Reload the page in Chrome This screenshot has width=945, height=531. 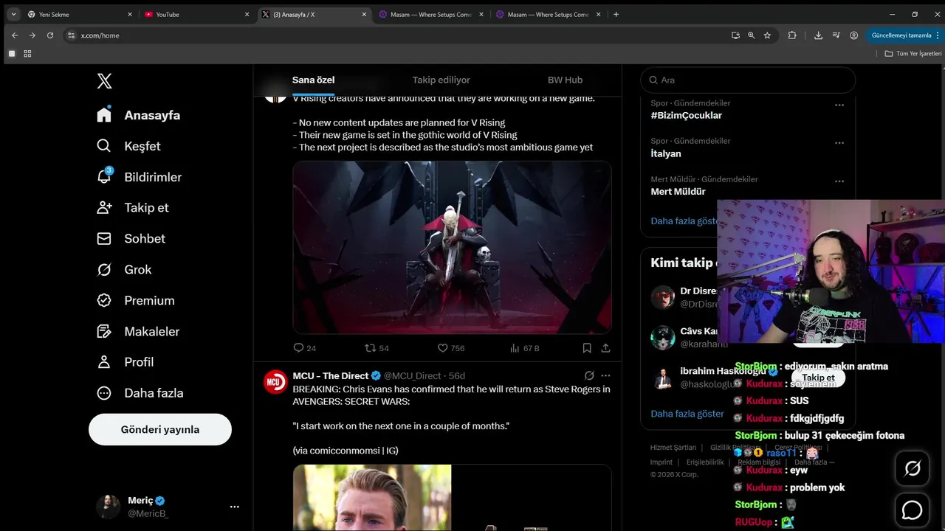tap(50, 35)
